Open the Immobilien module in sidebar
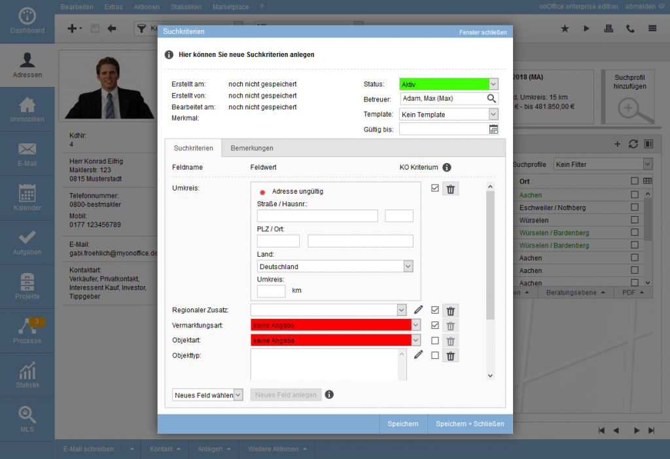Image resolution: width=670 pixels, height=459 pixels. [27, 109]
